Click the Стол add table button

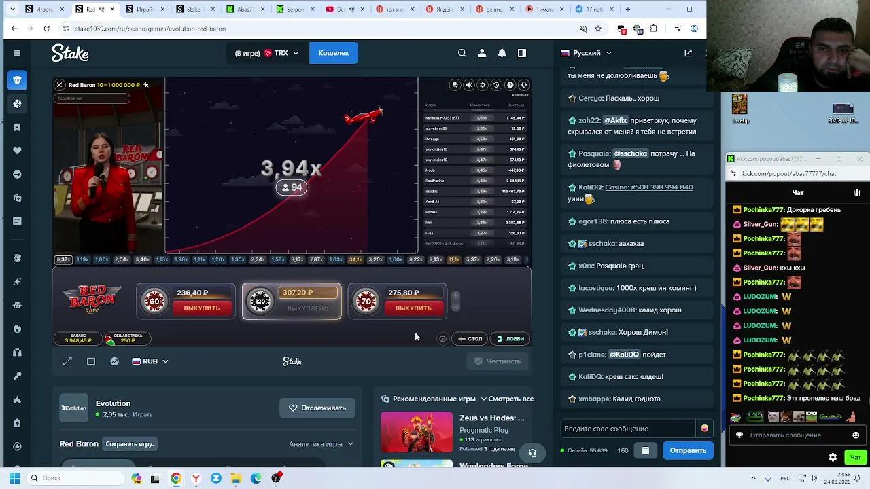[470, 338]
